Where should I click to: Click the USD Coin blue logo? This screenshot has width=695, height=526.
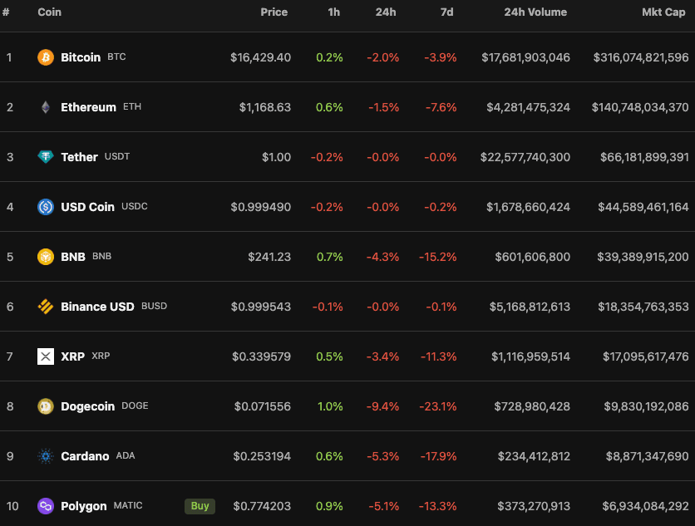(46, 207)
